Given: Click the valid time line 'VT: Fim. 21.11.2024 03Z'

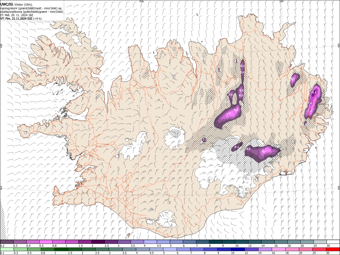Looking at the screenshot, I should coord(17,19).
